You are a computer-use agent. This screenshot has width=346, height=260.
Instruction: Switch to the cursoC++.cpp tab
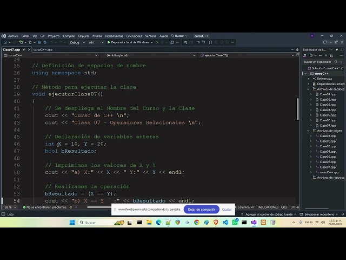(x=43, y=50)
